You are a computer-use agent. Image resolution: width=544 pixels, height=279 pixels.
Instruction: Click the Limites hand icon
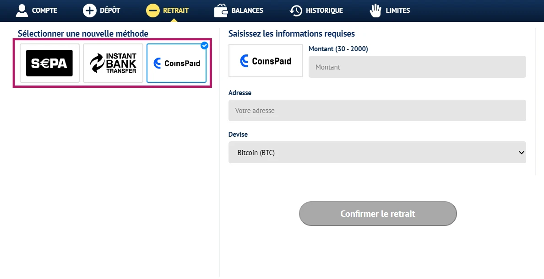(x=375, y=11)
